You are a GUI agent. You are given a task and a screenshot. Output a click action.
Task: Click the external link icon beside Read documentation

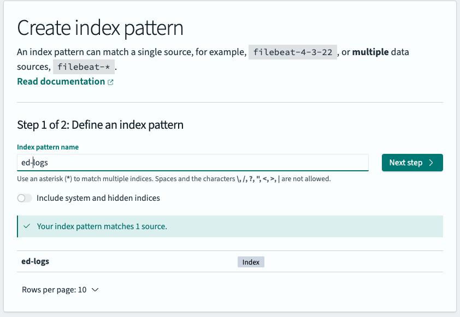[110, 82]
